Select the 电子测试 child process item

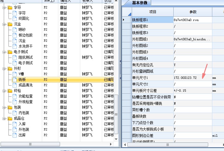coord(25,63)
